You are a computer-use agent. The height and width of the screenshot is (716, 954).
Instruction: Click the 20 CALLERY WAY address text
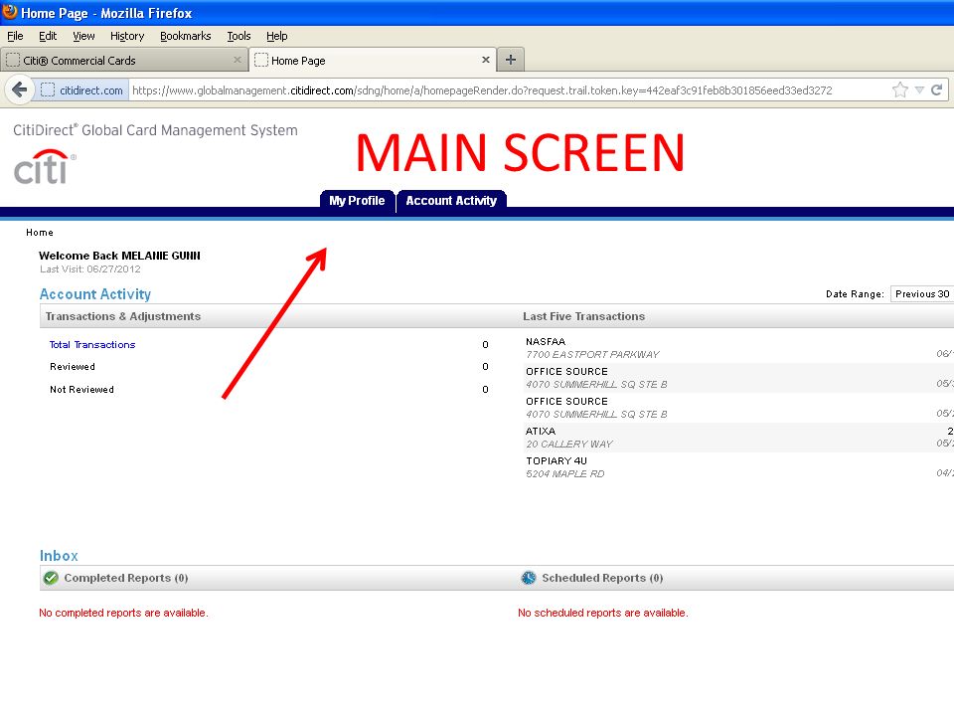tap(569, 444)
